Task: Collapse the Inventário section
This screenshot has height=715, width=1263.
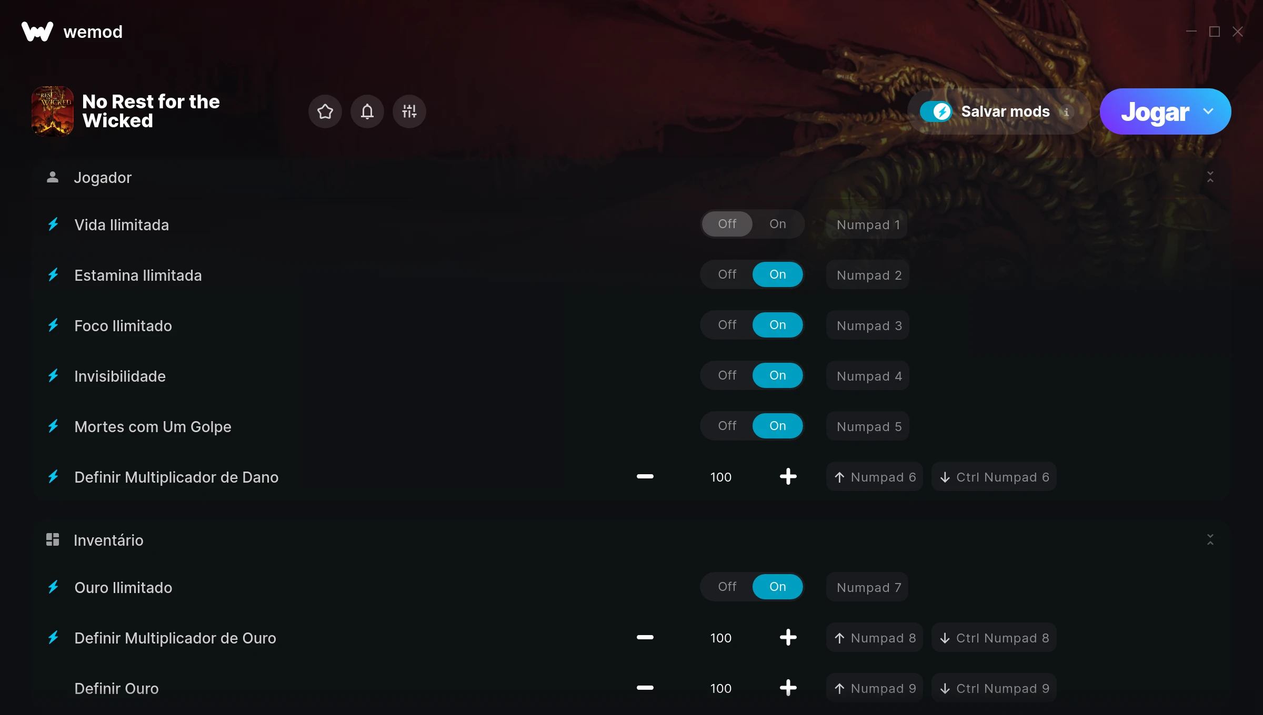Action: tap(1210, 539)
